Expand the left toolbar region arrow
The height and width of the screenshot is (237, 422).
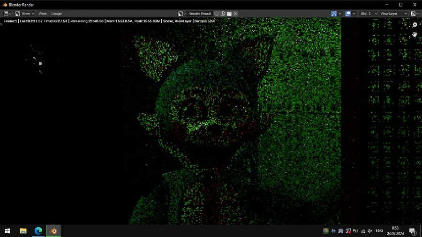tap(1, 24)
